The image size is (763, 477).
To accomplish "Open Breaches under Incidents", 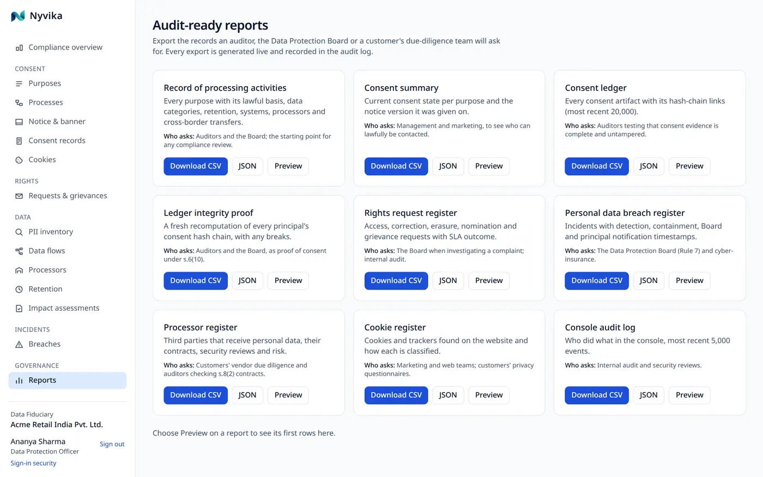I will [68, 344].
